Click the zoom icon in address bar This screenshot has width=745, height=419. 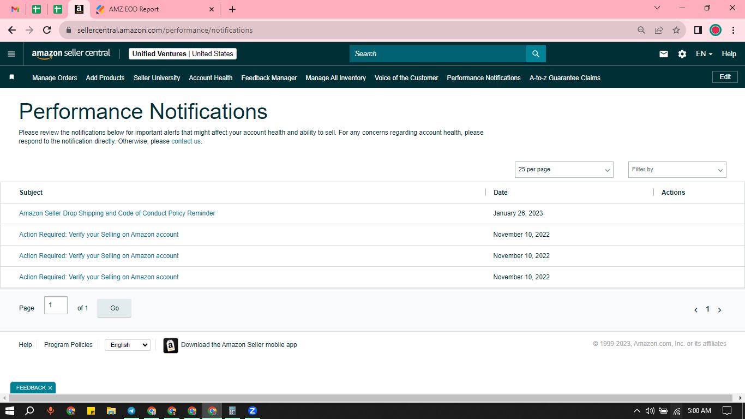pyautogui.click(x=641, y=30)
